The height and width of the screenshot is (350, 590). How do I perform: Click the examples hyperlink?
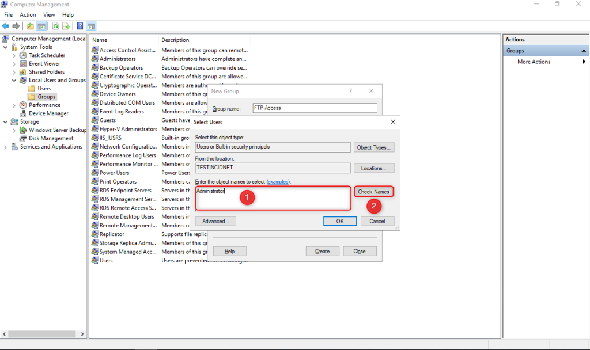point(278,181)
